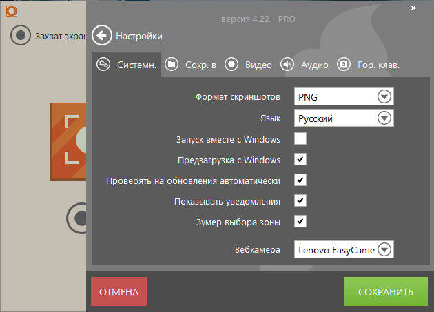Go back using the arrow next to Настройки
The width and height of the screenshot is (434, 312).
point(102,35)
